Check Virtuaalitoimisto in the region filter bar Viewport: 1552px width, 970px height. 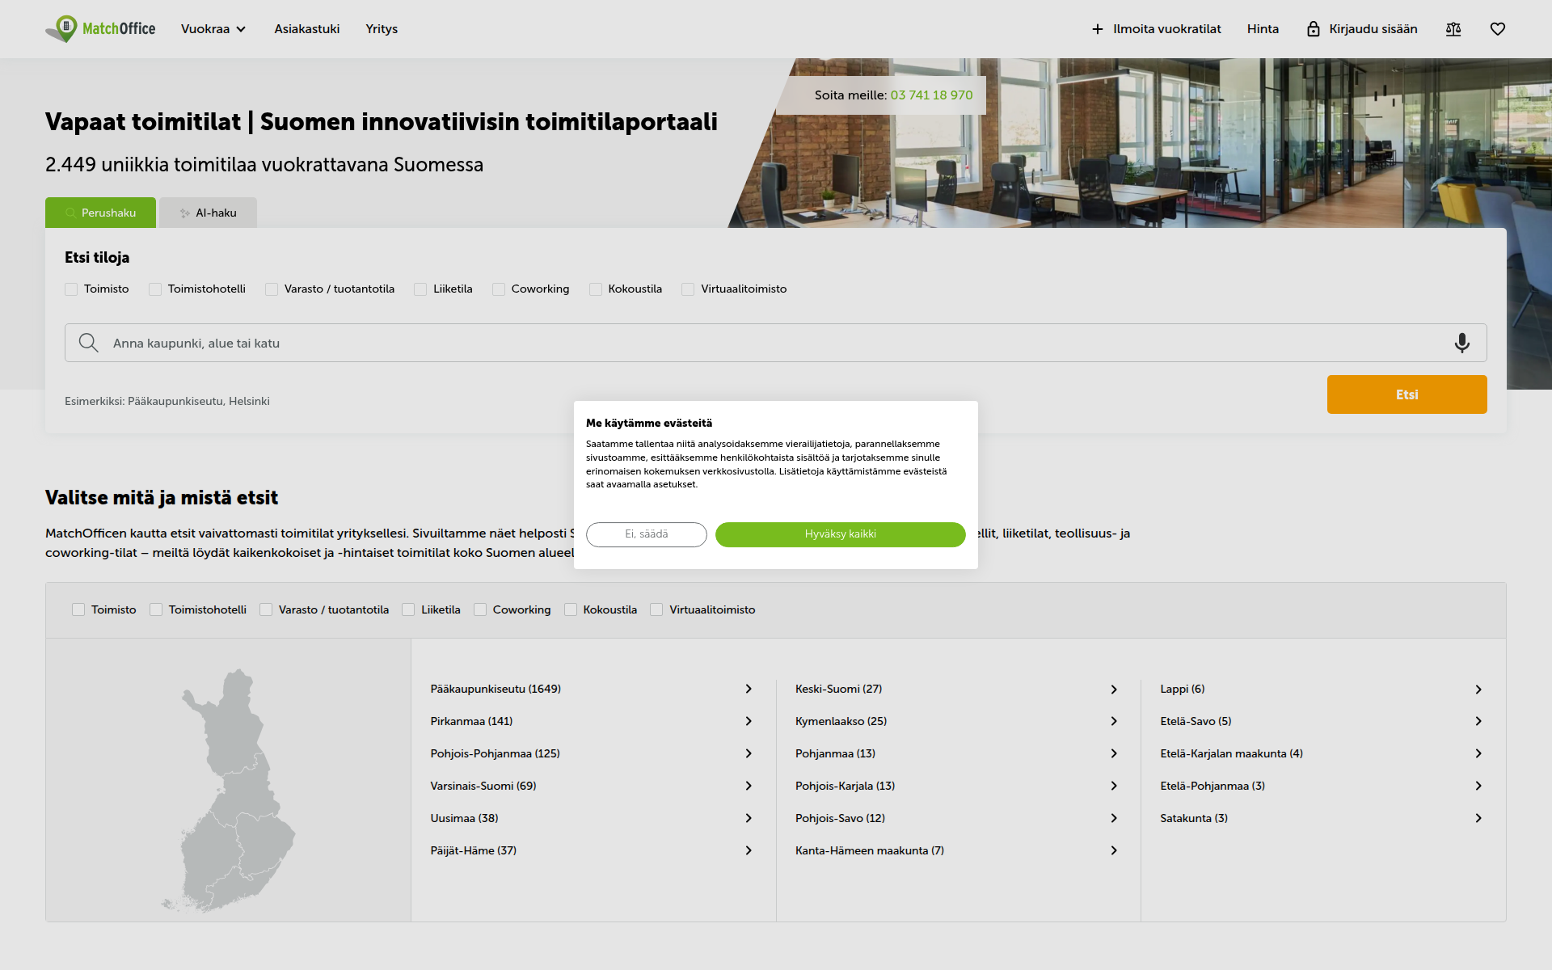pos(656,609)
